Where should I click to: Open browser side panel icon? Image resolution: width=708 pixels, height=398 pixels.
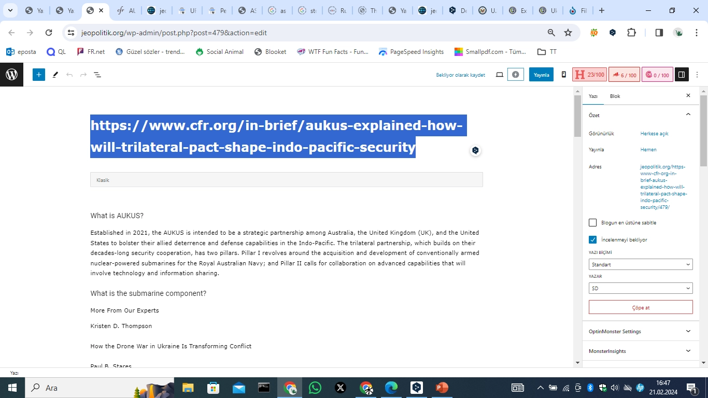pyautogui.click(x=659, y=33)
